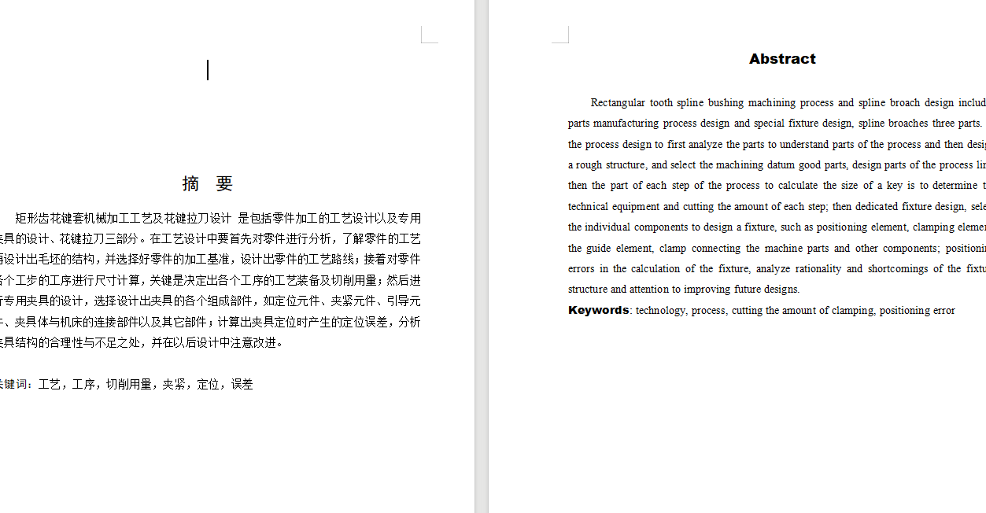Click the line starting 'a rough structure, and select'
The width and height of the screenshot is (986, 513).
tap(777, 165)
